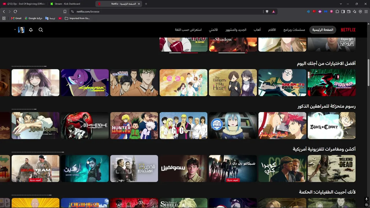Select the Netflix الصفحة الرئيسية browser tab
Screen dimensions: 370x208
[x=119, y=4]
